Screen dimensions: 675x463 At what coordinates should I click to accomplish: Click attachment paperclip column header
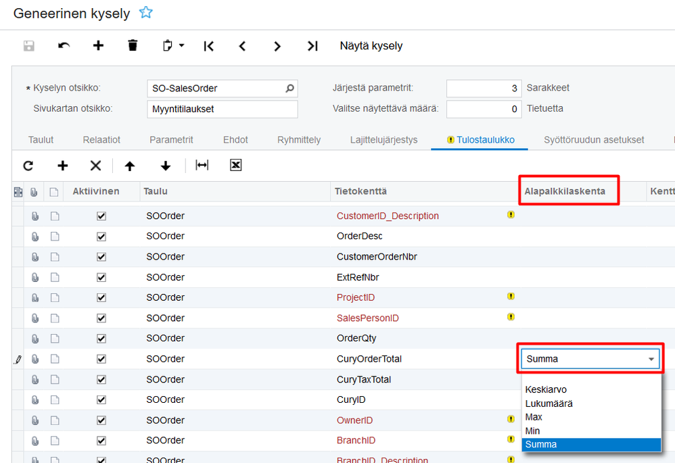pos(34,192)
